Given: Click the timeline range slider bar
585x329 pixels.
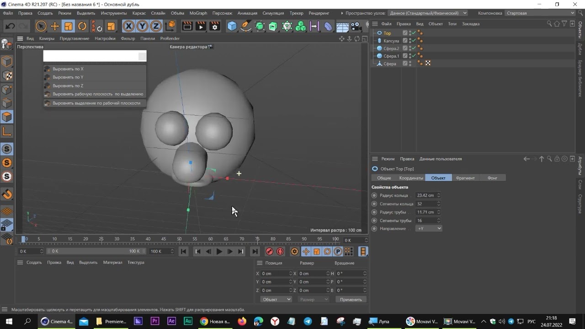Looking at the screenshot, I should click(x=95, y=251).
